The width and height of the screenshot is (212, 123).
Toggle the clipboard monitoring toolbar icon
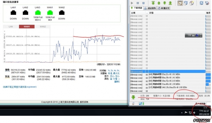180,3
